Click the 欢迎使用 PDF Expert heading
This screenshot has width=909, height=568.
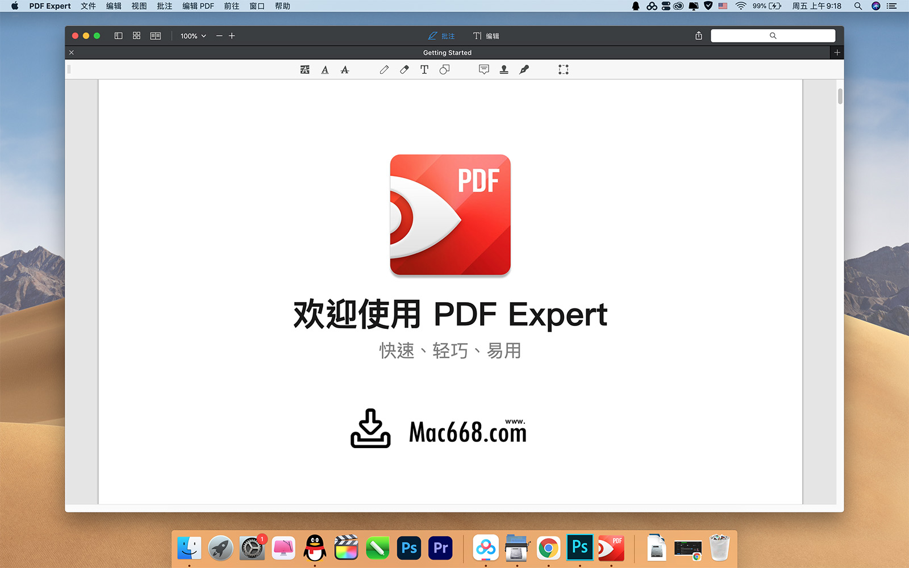pos(450,315)
